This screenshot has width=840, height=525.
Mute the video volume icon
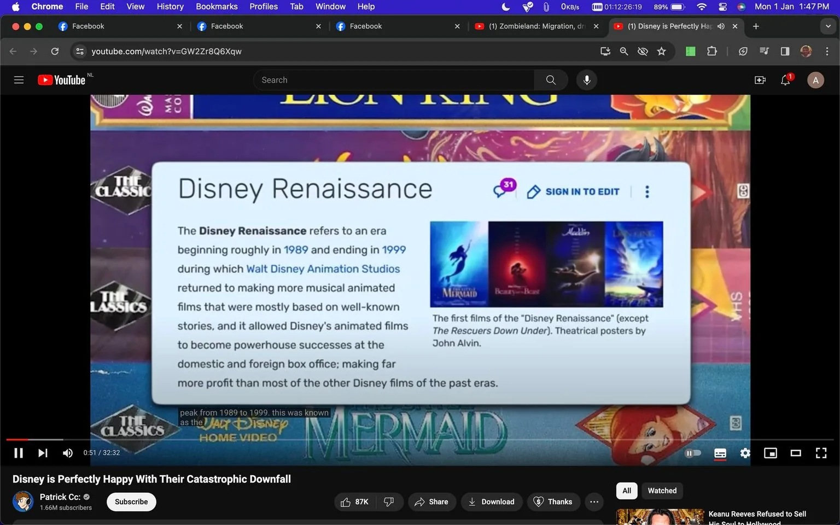(67, 453)
